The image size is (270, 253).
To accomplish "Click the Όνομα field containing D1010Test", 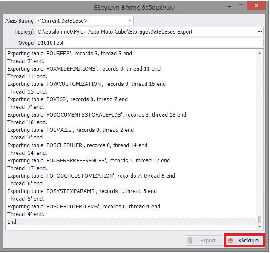I will pos(149,43).
